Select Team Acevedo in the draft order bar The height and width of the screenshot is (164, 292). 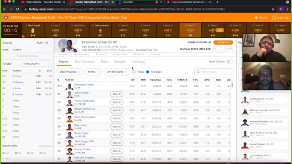[100, 30]
